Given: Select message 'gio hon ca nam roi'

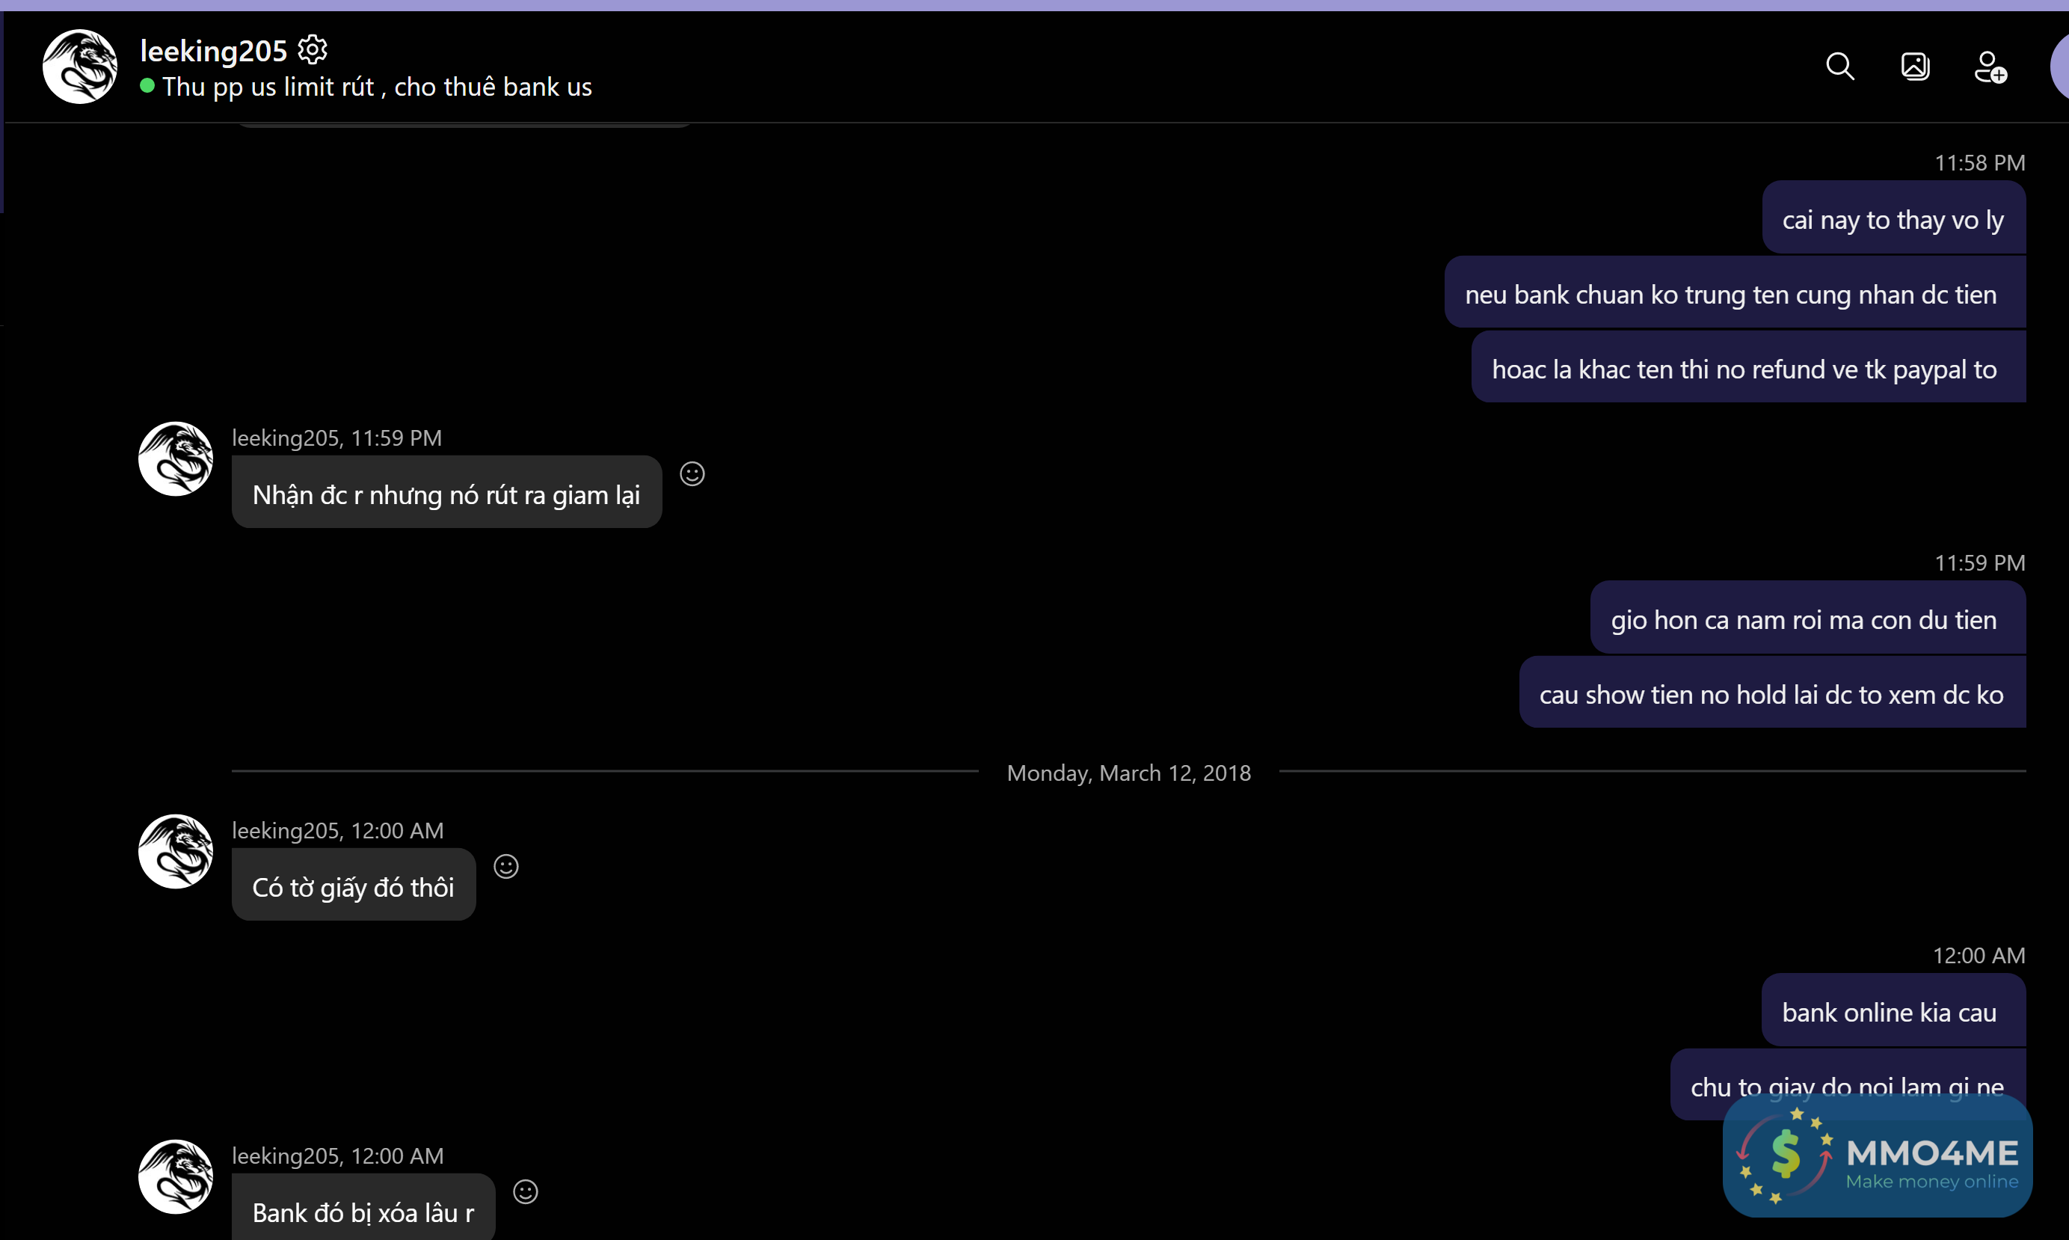Looking at the screenshot, I should click(1803, 619).
